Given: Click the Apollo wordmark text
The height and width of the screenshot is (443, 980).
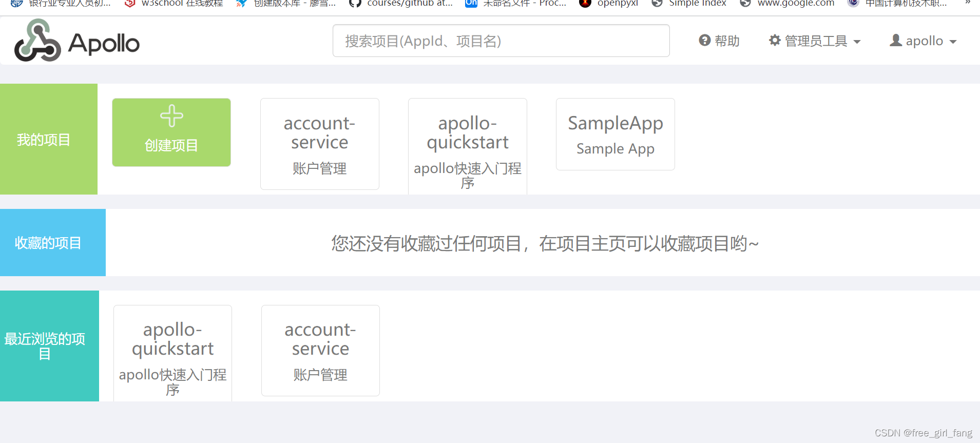Looking at the screenshot, I should point(104,44).
